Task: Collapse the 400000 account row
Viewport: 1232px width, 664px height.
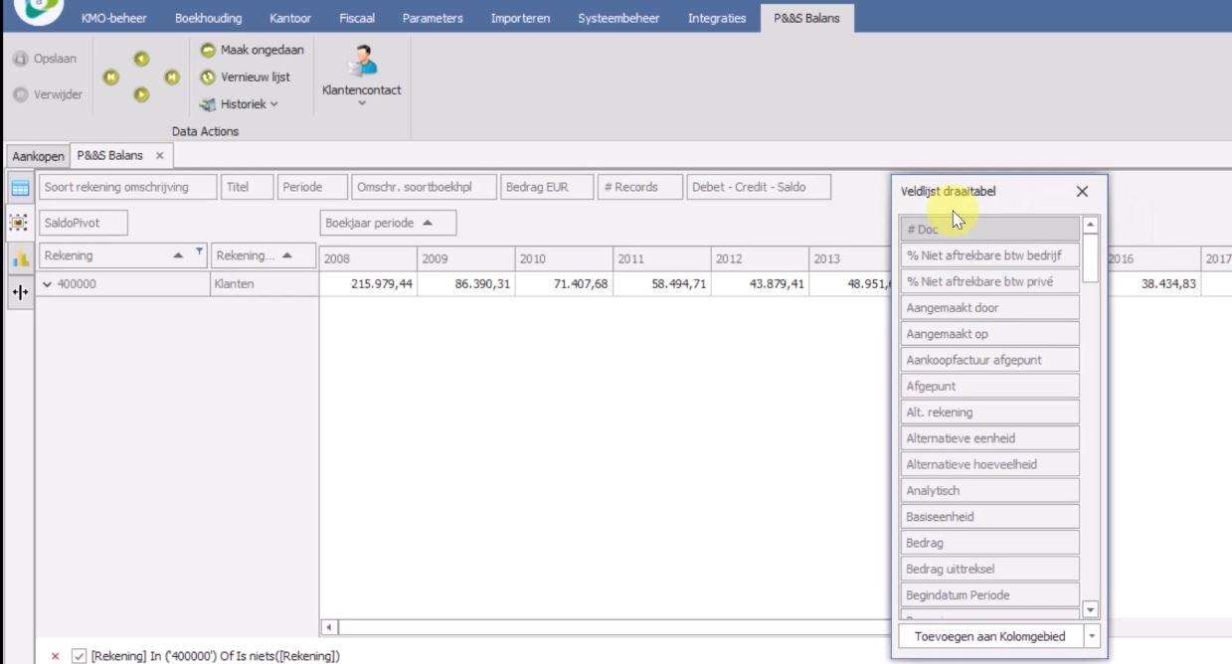Action: 48,284
